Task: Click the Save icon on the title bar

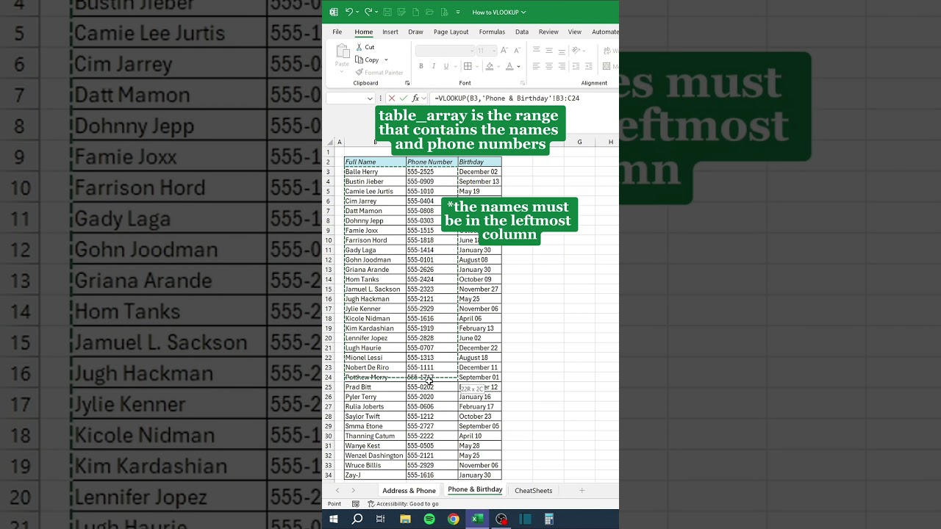Action: [387, 12]
